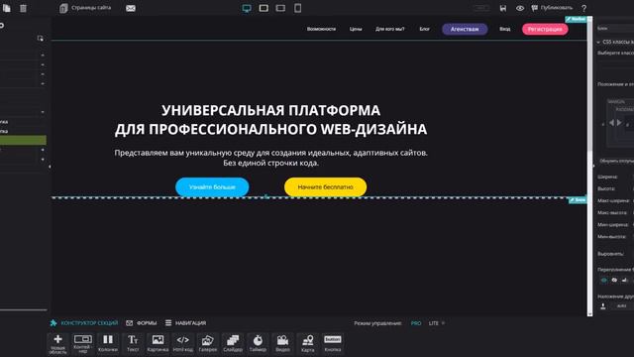Select hidden overflow crossed-eye option
Screen dimensions: 634x357
pyautogui.click(x=614, y=280)
